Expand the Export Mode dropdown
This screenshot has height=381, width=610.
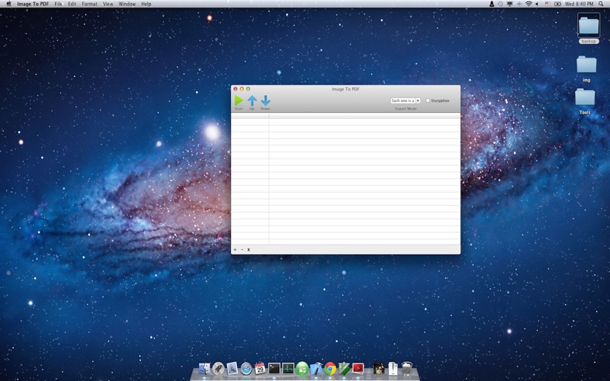click(405, 101)
